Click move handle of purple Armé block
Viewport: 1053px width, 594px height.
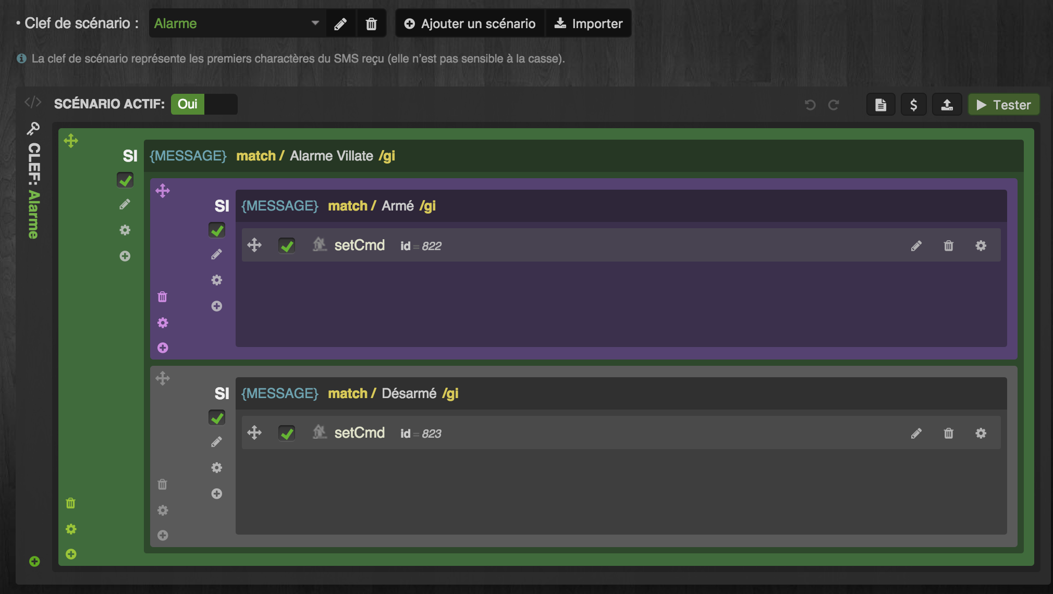coord(163,191)
